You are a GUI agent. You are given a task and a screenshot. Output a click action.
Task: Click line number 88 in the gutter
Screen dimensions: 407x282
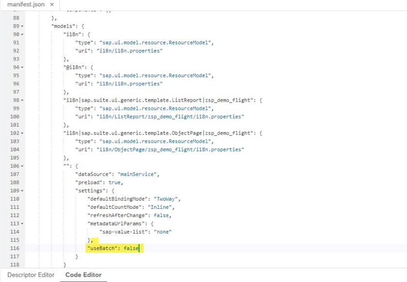tap(16, 17)
